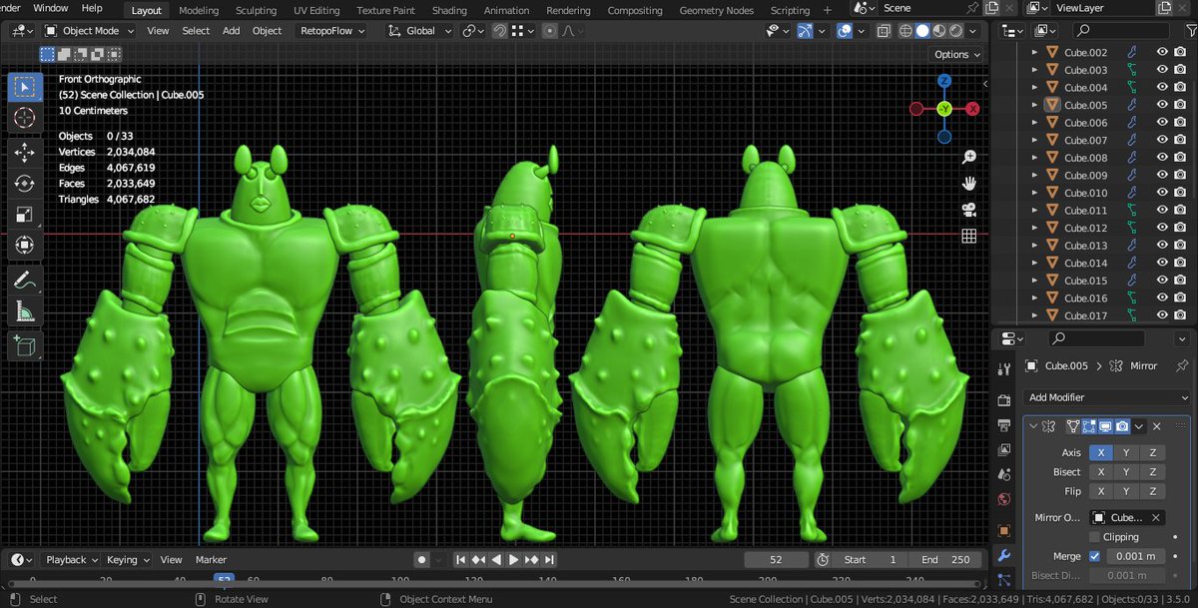Switch perspective/orthographic grid icon

pos(968,236)
